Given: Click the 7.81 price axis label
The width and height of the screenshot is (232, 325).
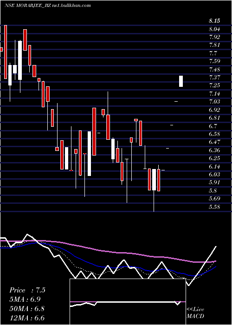Looking at the screenshot, I should coord(214,45).
